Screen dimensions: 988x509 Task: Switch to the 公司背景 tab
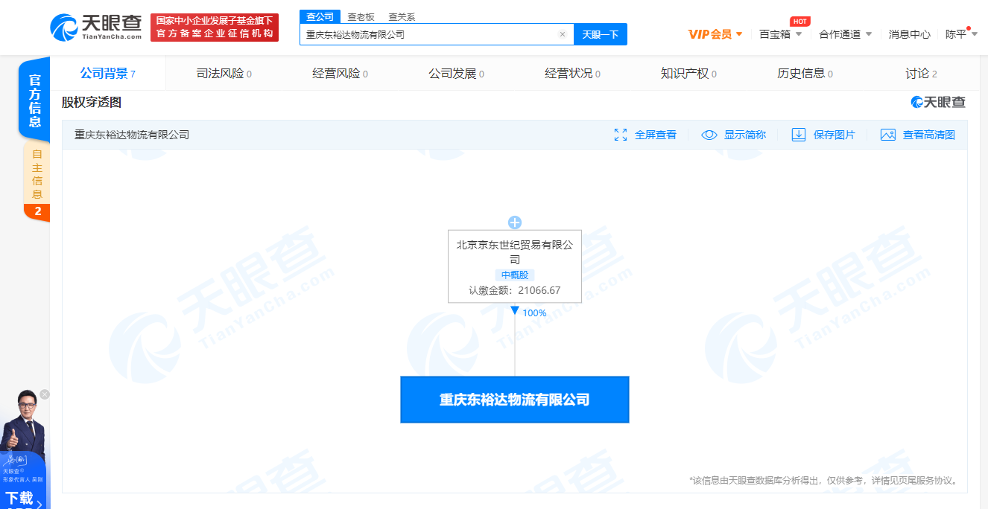108,74
